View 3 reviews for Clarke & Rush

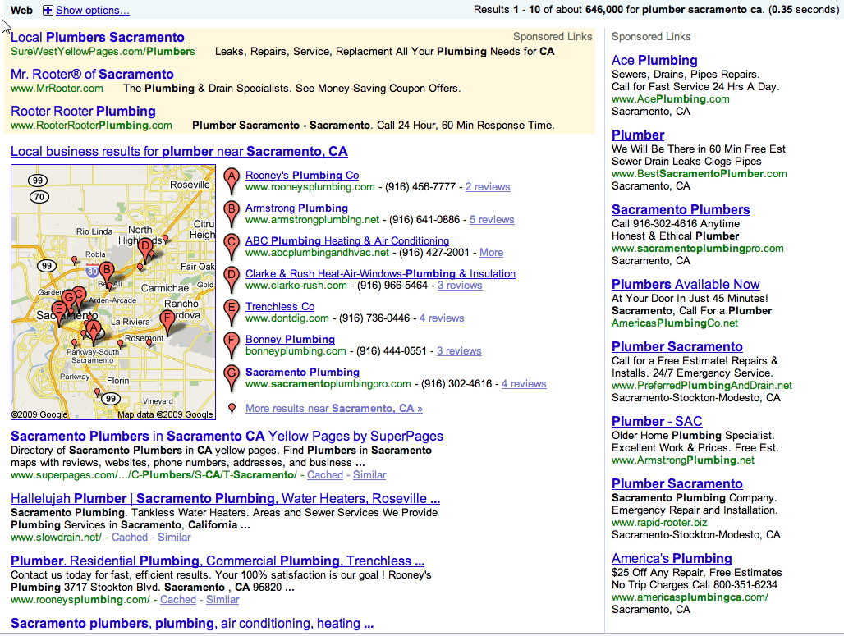point(460,286)
